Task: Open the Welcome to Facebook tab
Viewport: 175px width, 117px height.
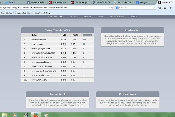Action: point(36,2)
